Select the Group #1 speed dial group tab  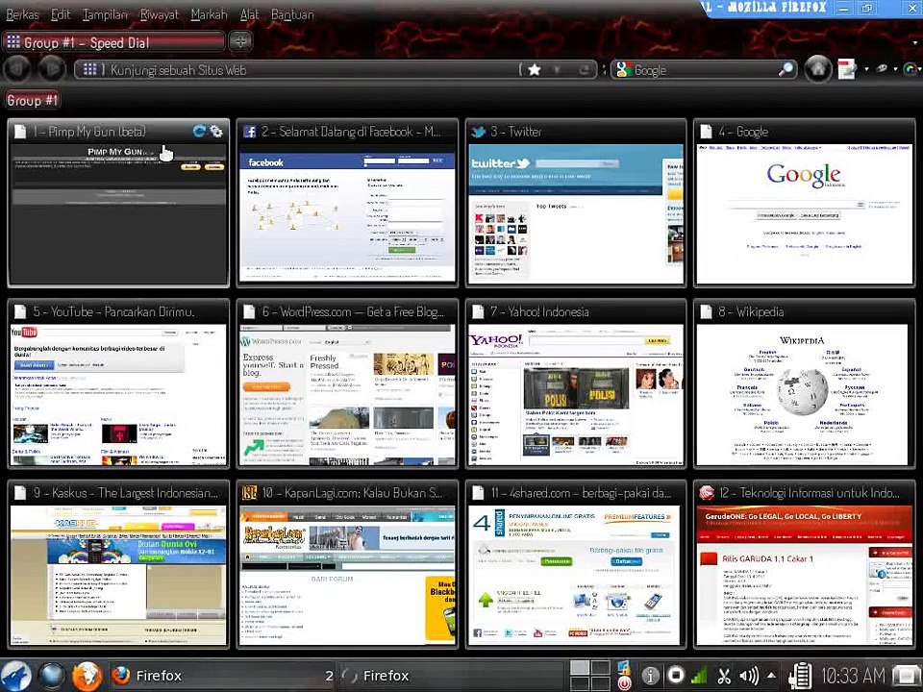(33, 101)
